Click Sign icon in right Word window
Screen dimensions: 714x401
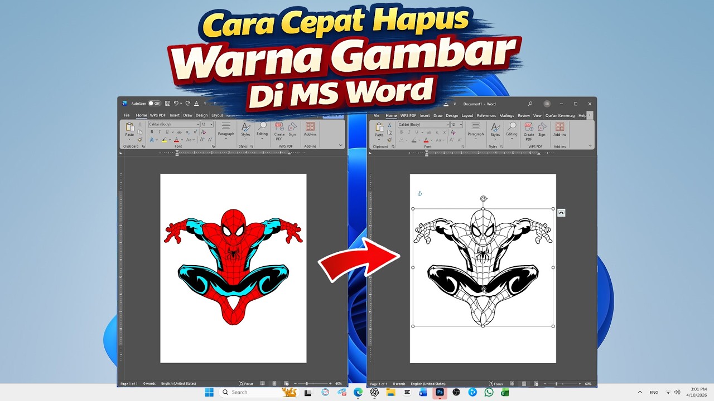point(542,130)
